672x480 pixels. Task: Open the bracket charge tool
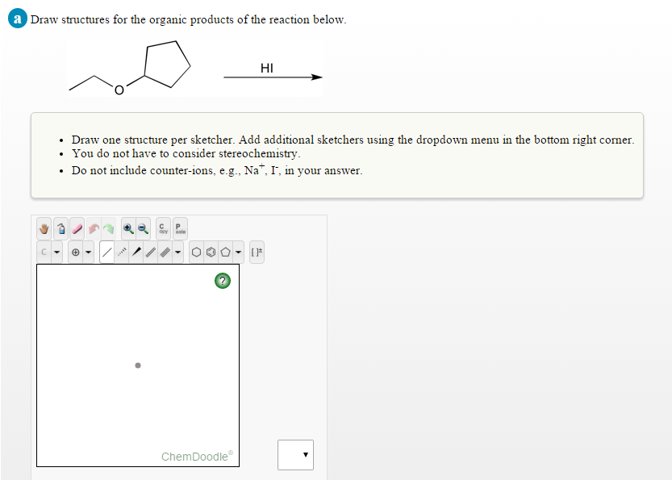(257, 252)
